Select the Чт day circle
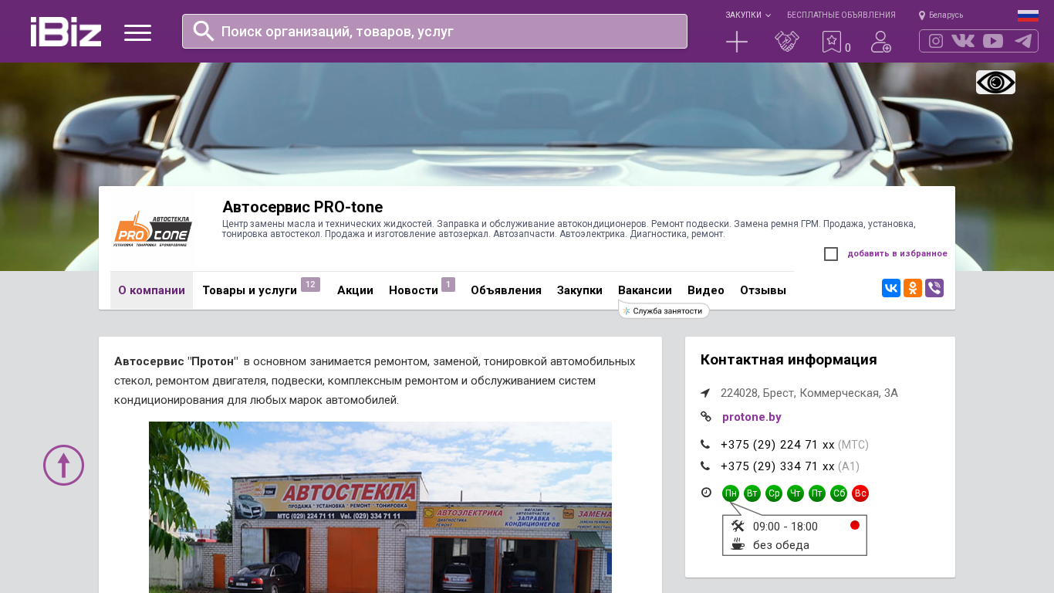This screenshot has height=593, width=1054. click(x=796, y=493)
